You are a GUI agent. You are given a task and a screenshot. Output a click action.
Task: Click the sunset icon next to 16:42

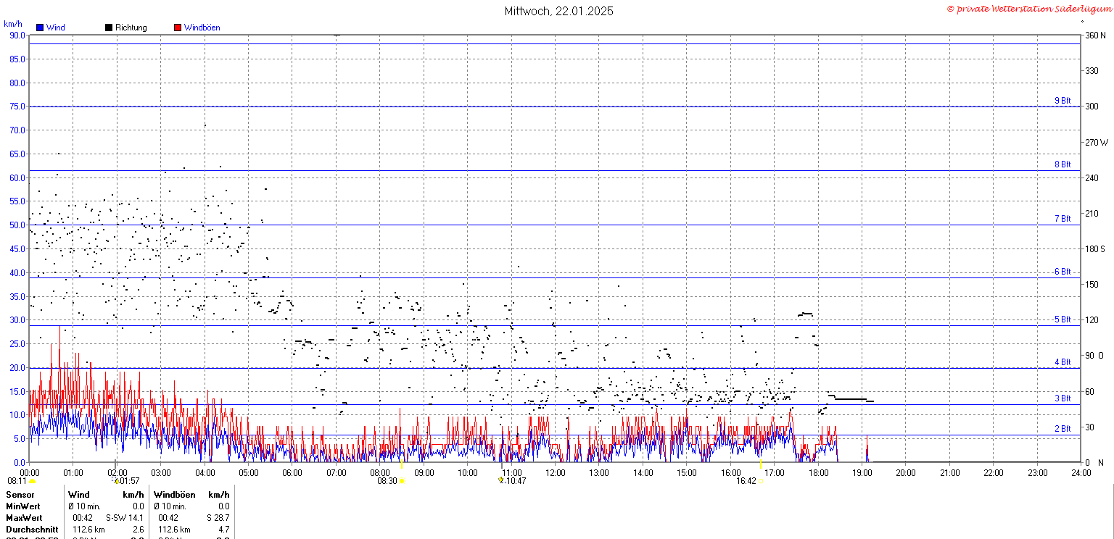(x=760, y=481)
